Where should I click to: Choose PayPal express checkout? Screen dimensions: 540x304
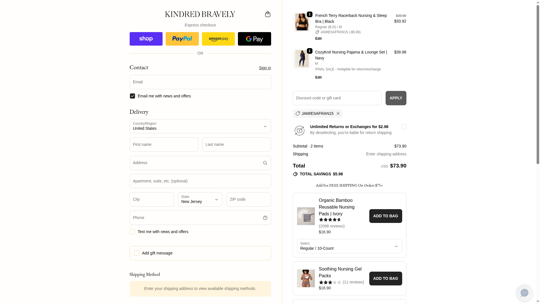click(182, 39)
